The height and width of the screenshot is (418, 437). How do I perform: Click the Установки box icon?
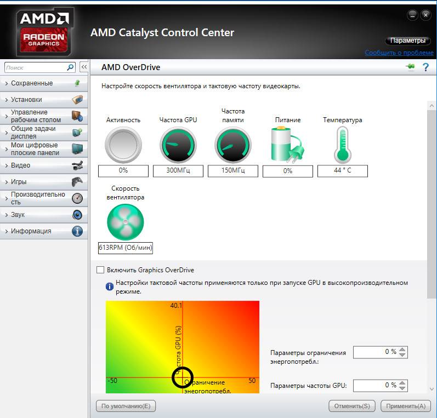(x=77, y=99)
